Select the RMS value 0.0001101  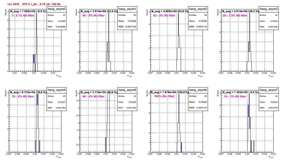click(x=201, y=108)
